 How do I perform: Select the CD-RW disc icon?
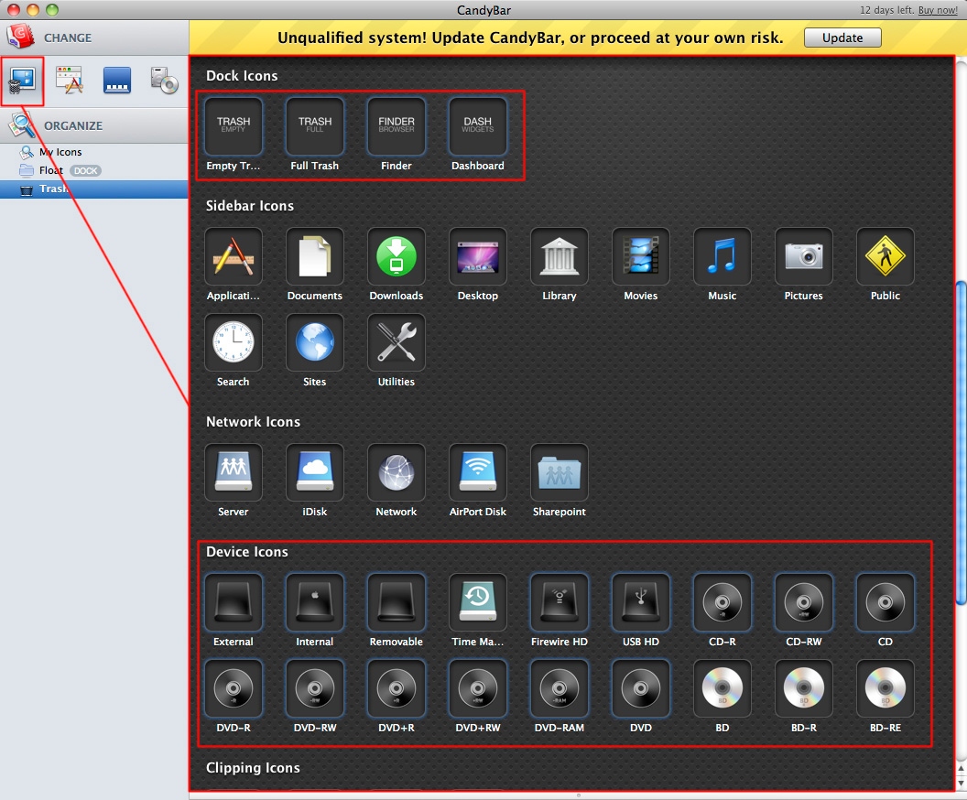[804, 602]
